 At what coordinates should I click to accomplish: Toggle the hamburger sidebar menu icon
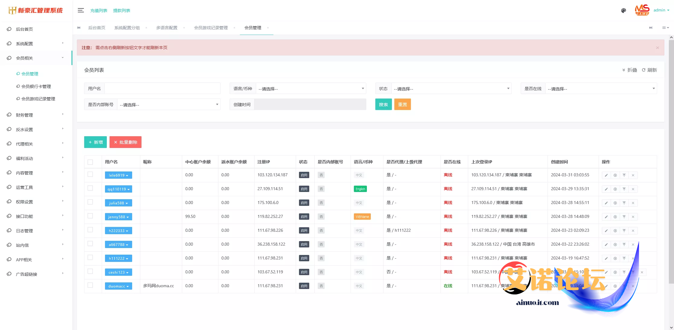[x=81, y=10]
